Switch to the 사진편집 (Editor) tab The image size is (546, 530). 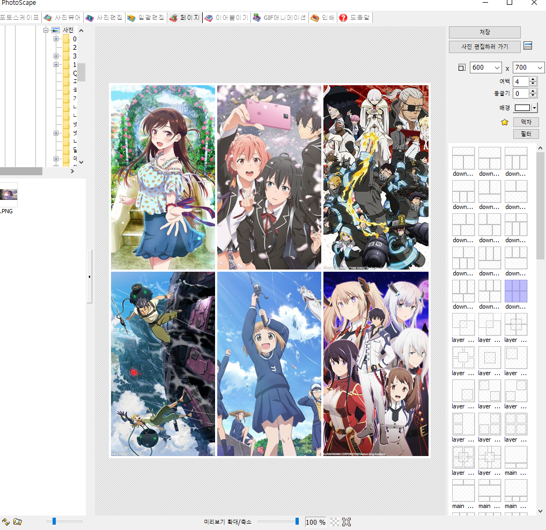(104, 17)
